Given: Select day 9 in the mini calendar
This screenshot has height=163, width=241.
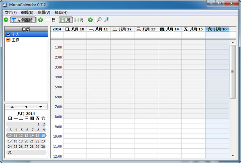Looking at the screenshot, I should tap(44, 130).
